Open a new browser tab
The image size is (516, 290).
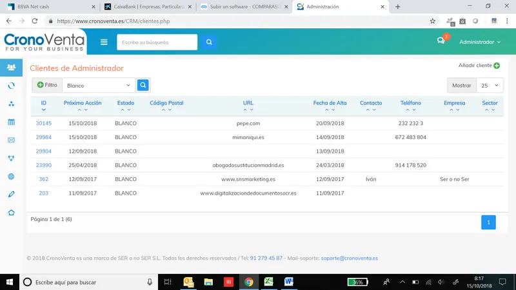[x=397, y=6]
